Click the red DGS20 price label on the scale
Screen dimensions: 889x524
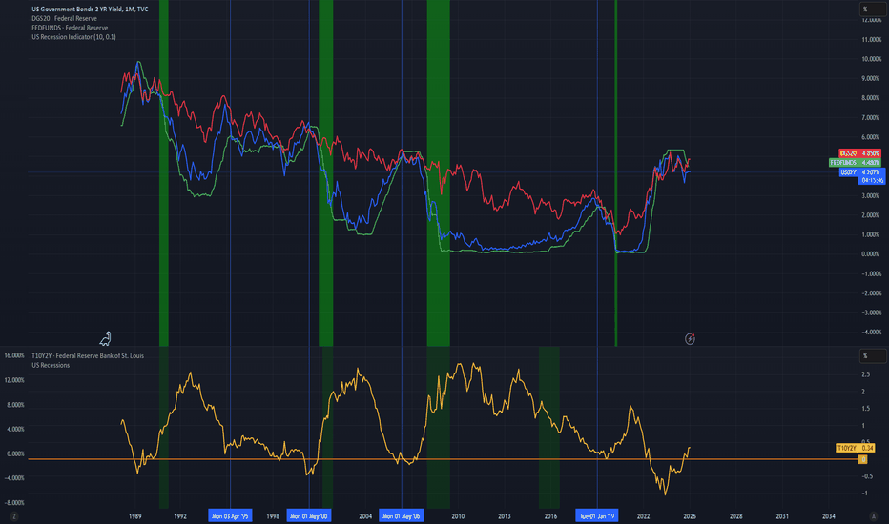coord(859,153)
